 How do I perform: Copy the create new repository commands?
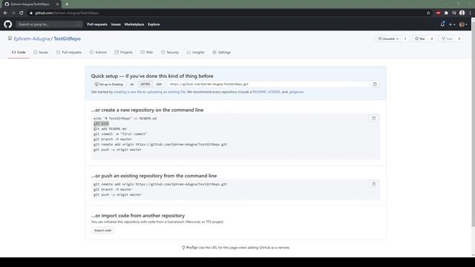pos(373,119)
